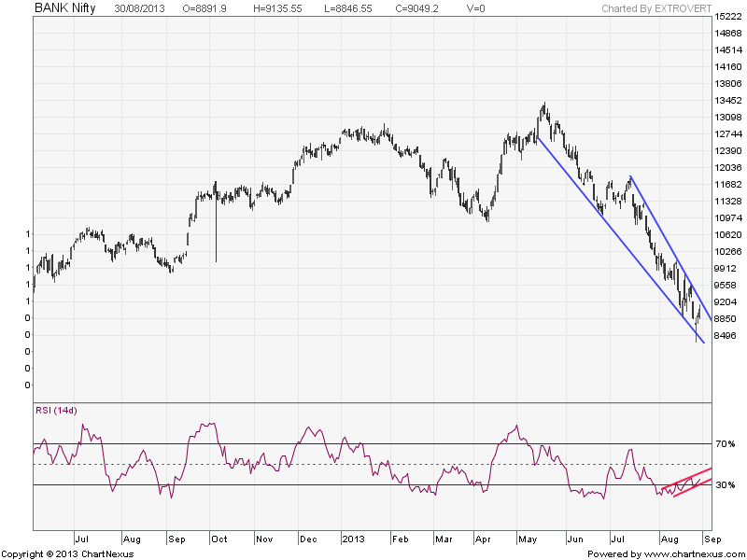
Task: Click the 70% RSI overbought level label
Action: (727, 445)
